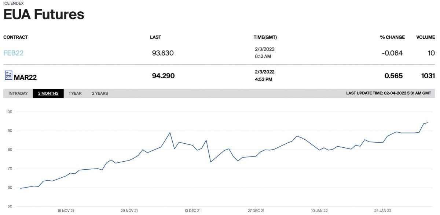Screen dimensions: 440x215
Task: Switch chart range to 1 YEAR
Action: (75, 93)
